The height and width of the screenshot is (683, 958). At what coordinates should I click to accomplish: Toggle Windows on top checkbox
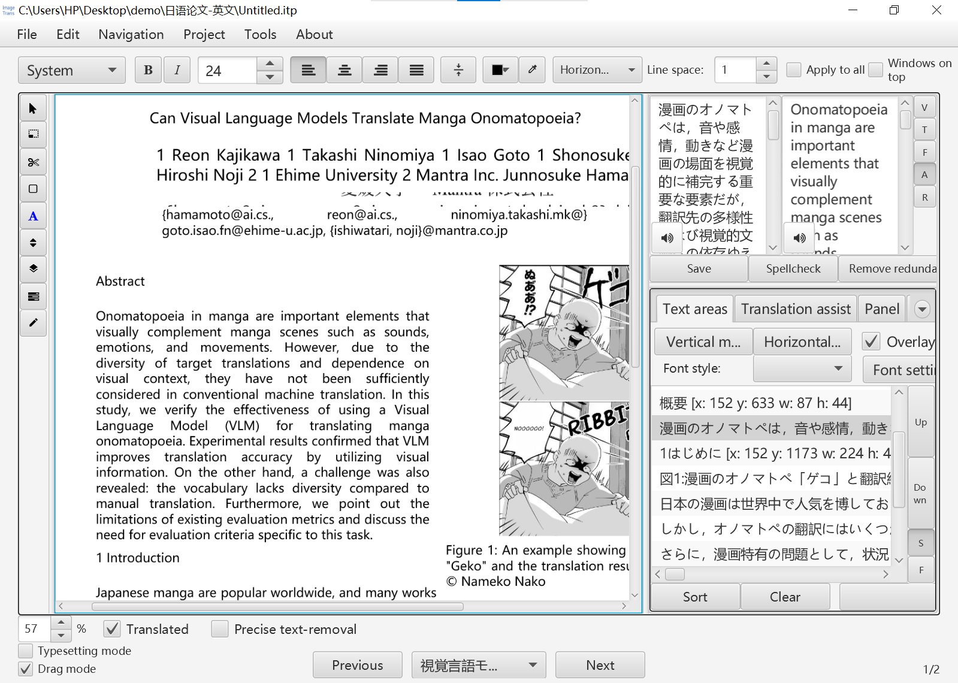875,69
